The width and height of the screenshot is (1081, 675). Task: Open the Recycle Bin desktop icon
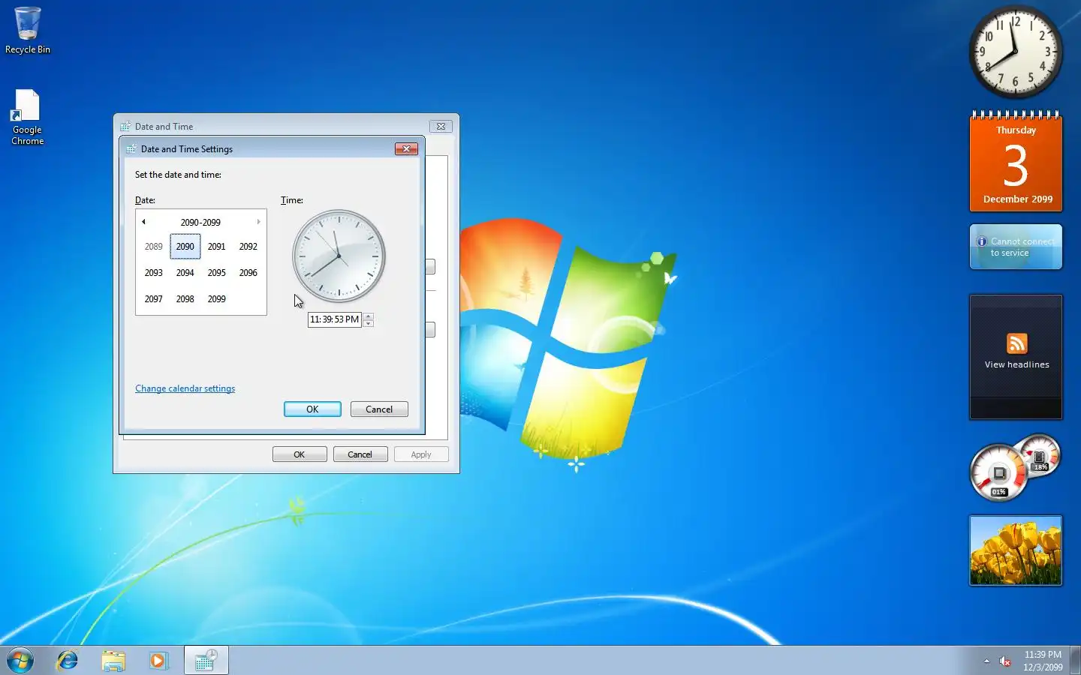click(28, 30)
